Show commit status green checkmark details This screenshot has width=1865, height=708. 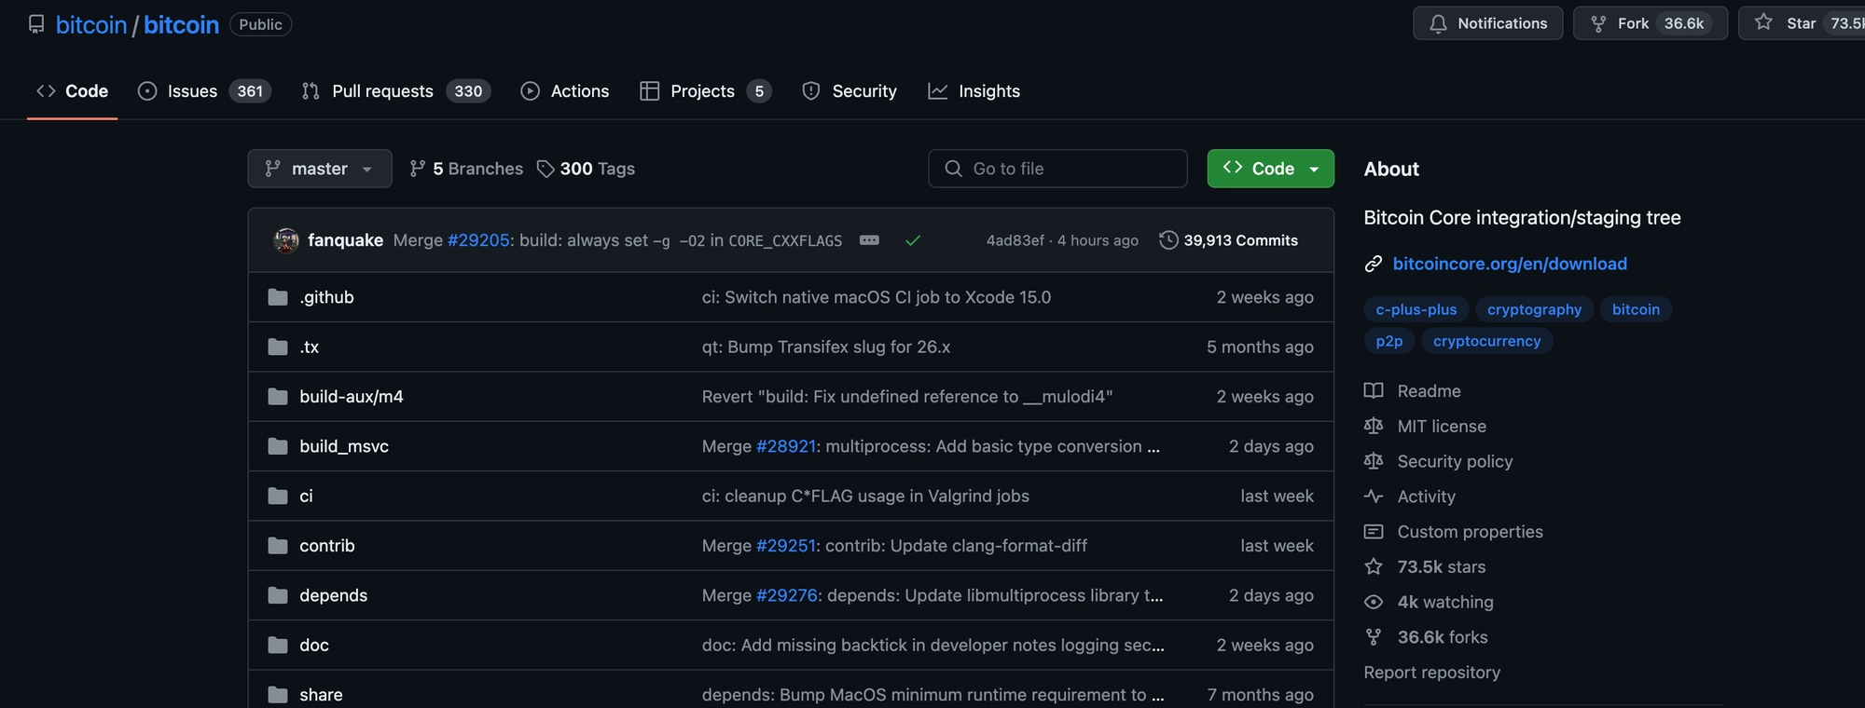[913, 240]
